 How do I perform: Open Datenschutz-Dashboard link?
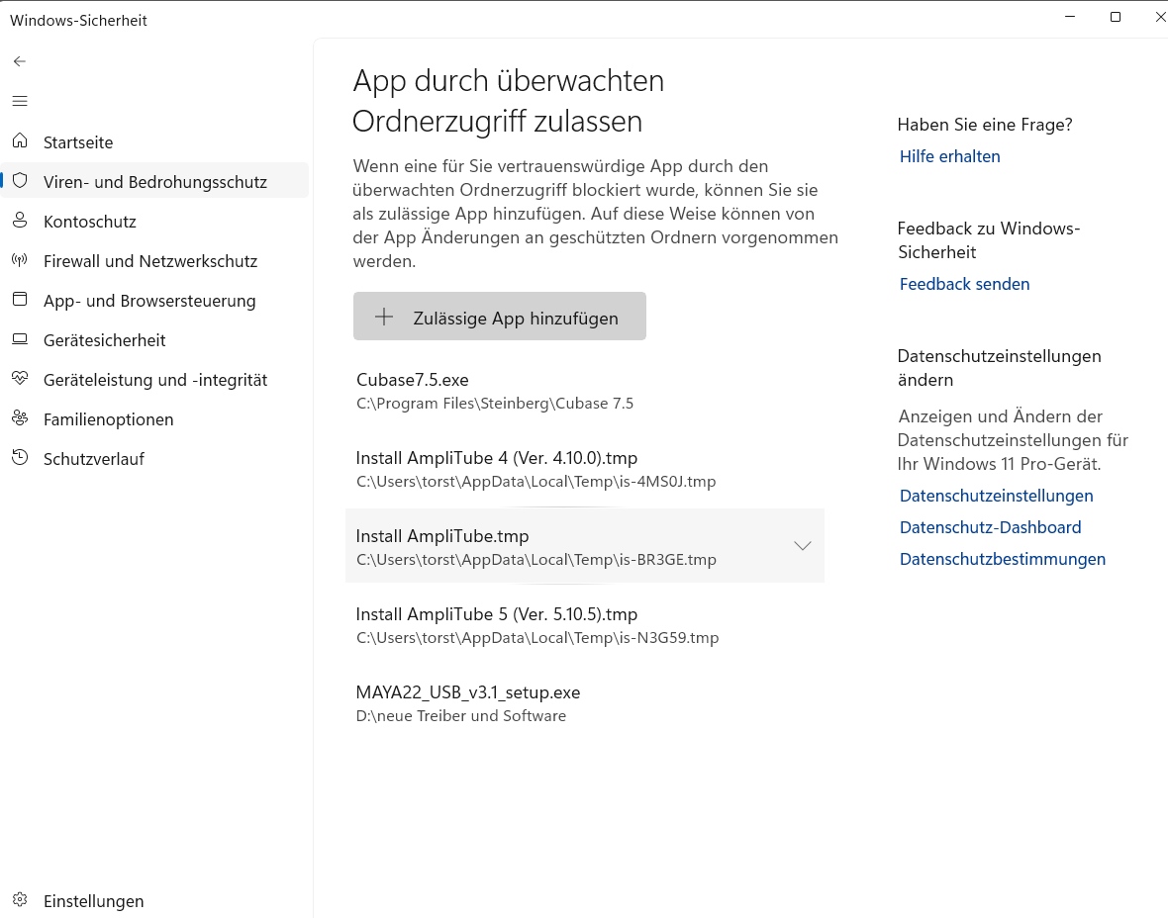991,527
